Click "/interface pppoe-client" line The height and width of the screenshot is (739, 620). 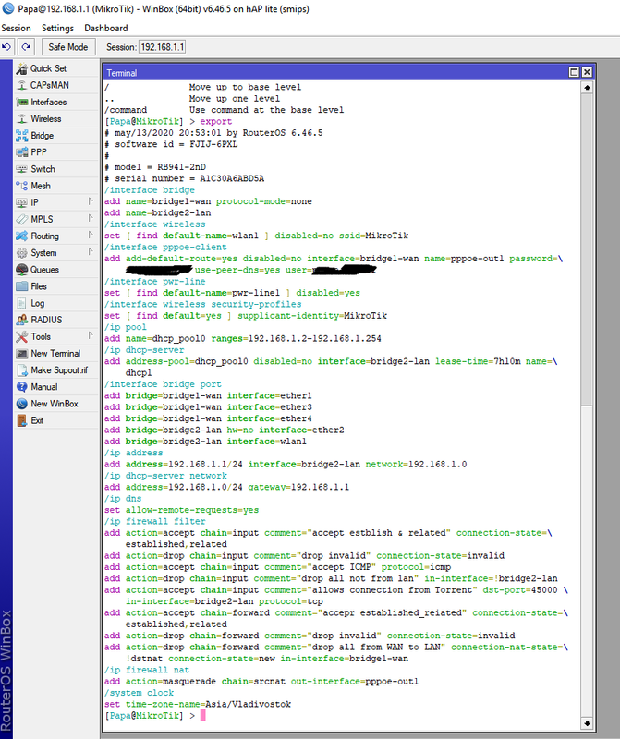click(165, 247)
